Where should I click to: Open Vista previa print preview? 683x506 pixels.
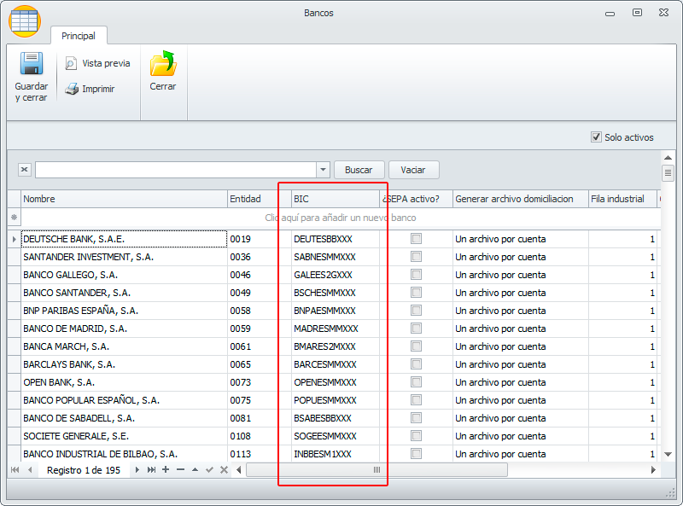97,64
